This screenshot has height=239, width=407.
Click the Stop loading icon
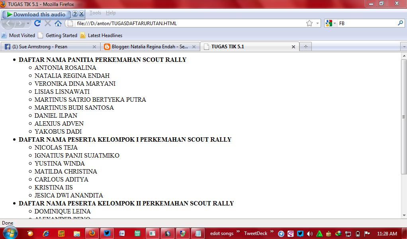tap(47, 24)
